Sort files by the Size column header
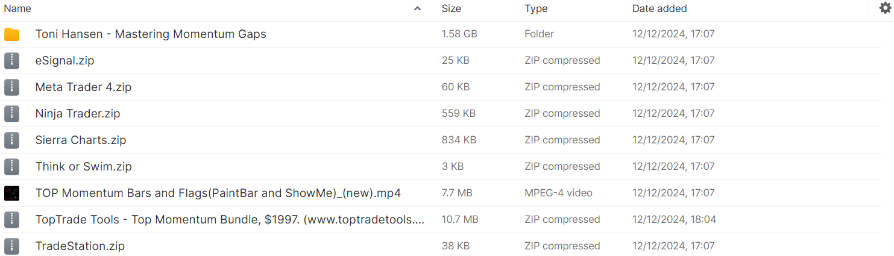The width and height of the screenshot is (894, 256). coord(452,8)
